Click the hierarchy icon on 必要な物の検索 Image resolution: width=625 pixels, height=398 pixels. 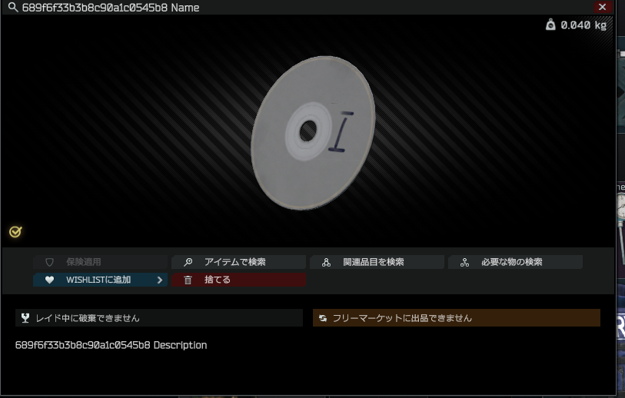464,262
